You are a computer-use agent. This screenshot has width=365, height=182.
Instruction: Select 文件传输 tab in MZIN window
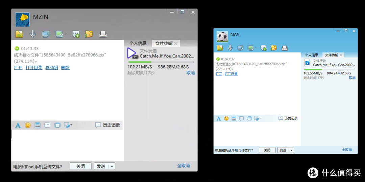164,43
